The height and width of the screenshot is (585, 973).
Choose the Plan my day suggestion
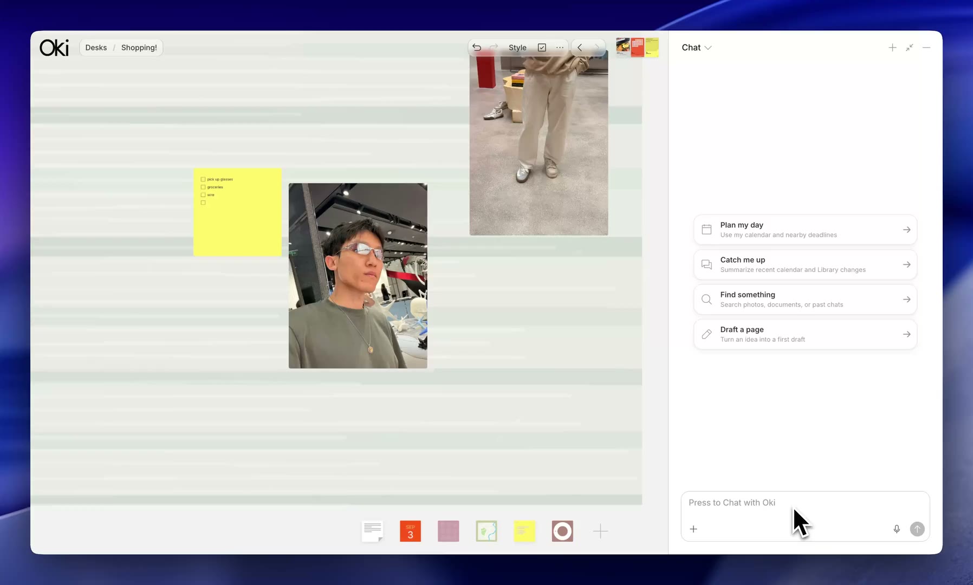(805, 230)
